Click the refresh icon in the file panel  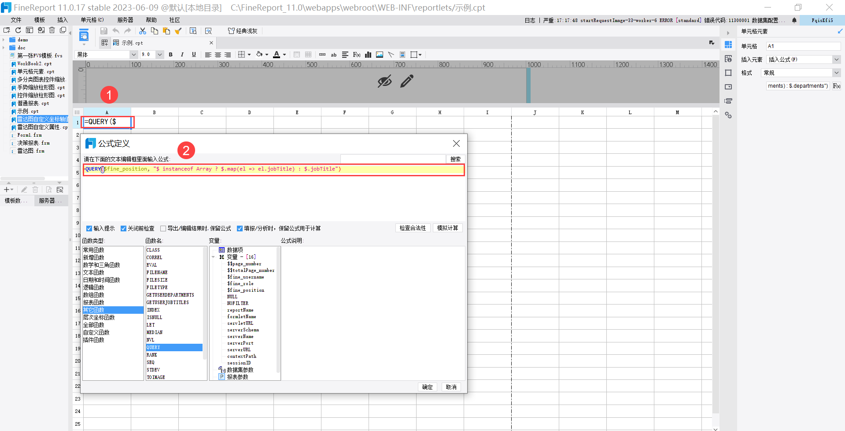pyautogui.click(x=18, y=30)
